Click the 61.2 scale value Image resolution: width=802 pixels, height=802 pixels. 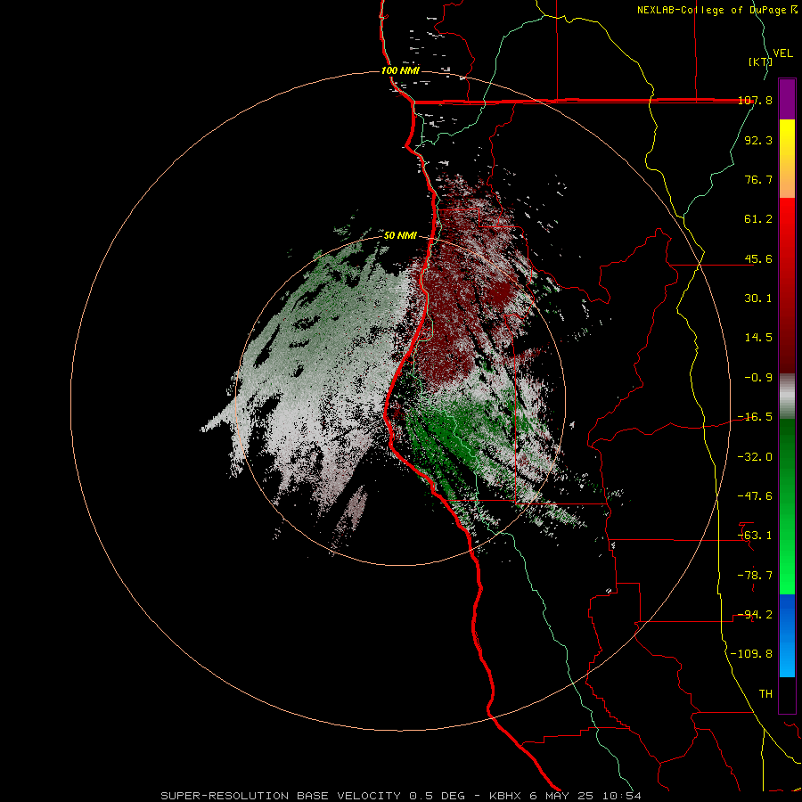coord(758,219)
